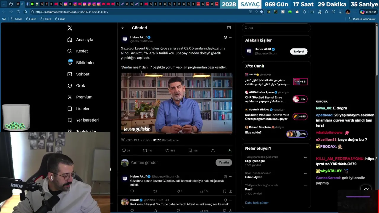
Task: Open options for Pasif trend
Action: point(306,186)
